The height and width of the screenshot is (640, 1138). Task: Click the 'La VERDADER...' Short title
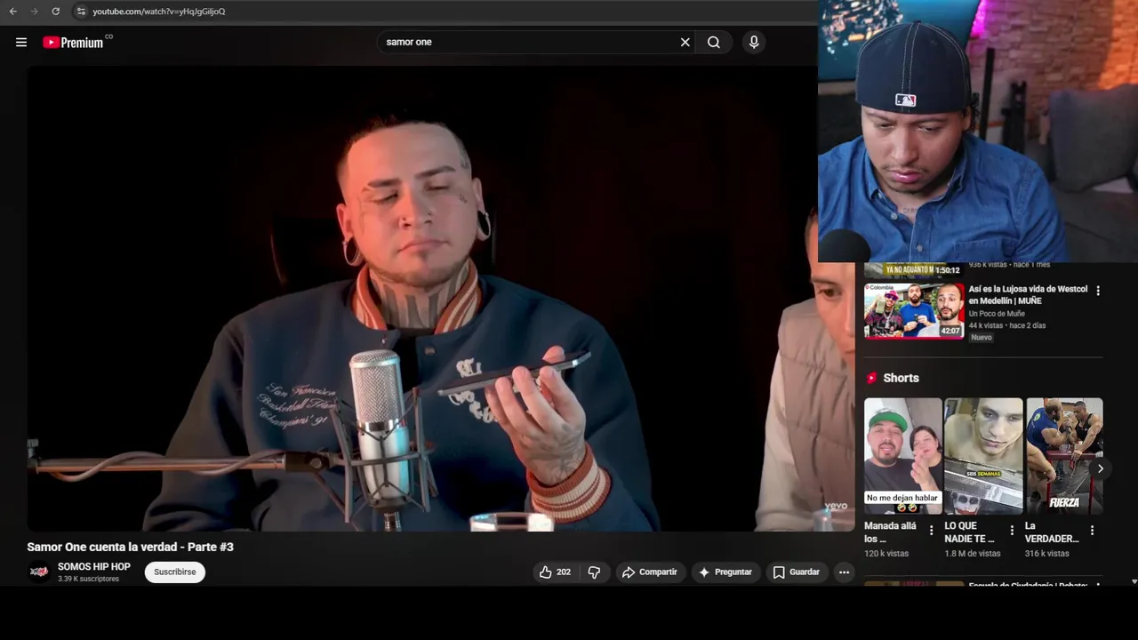pyautogui.click(x=1052, y=532)
